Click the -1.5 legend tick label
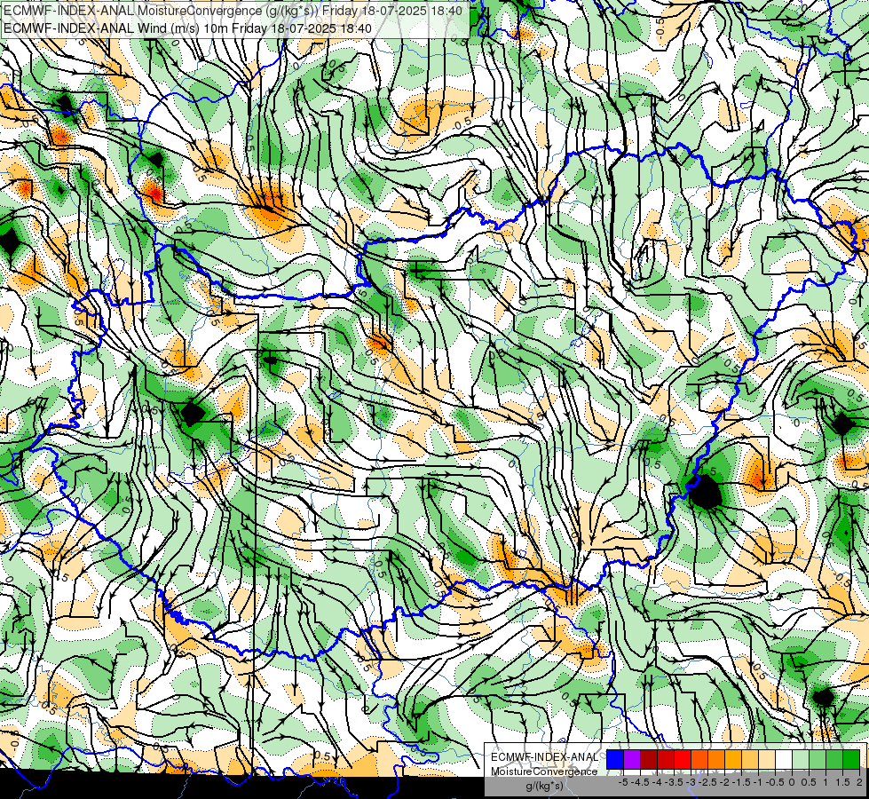The width and height of the screenshot is (869, 799). click(741, 782)
